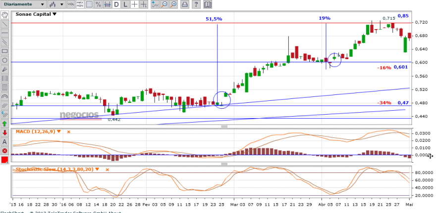Select the trend line drawing tool

coord(5,24)
